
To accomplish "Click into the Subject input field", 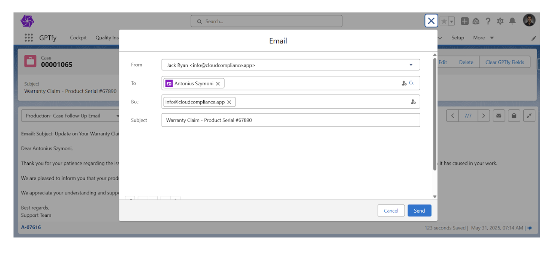I will tap(290, 120).
